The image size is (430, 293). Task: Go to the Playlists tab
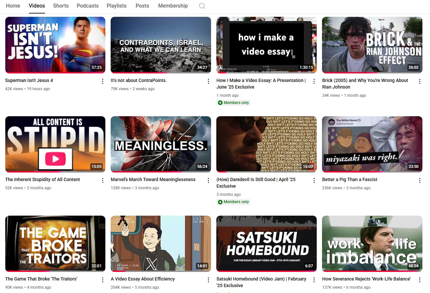coord(117,6)
